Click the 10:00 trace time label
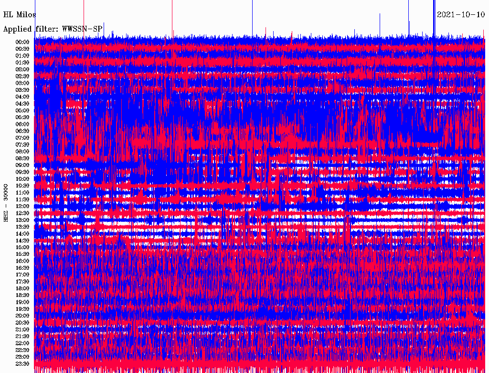 tap(22, 179)
